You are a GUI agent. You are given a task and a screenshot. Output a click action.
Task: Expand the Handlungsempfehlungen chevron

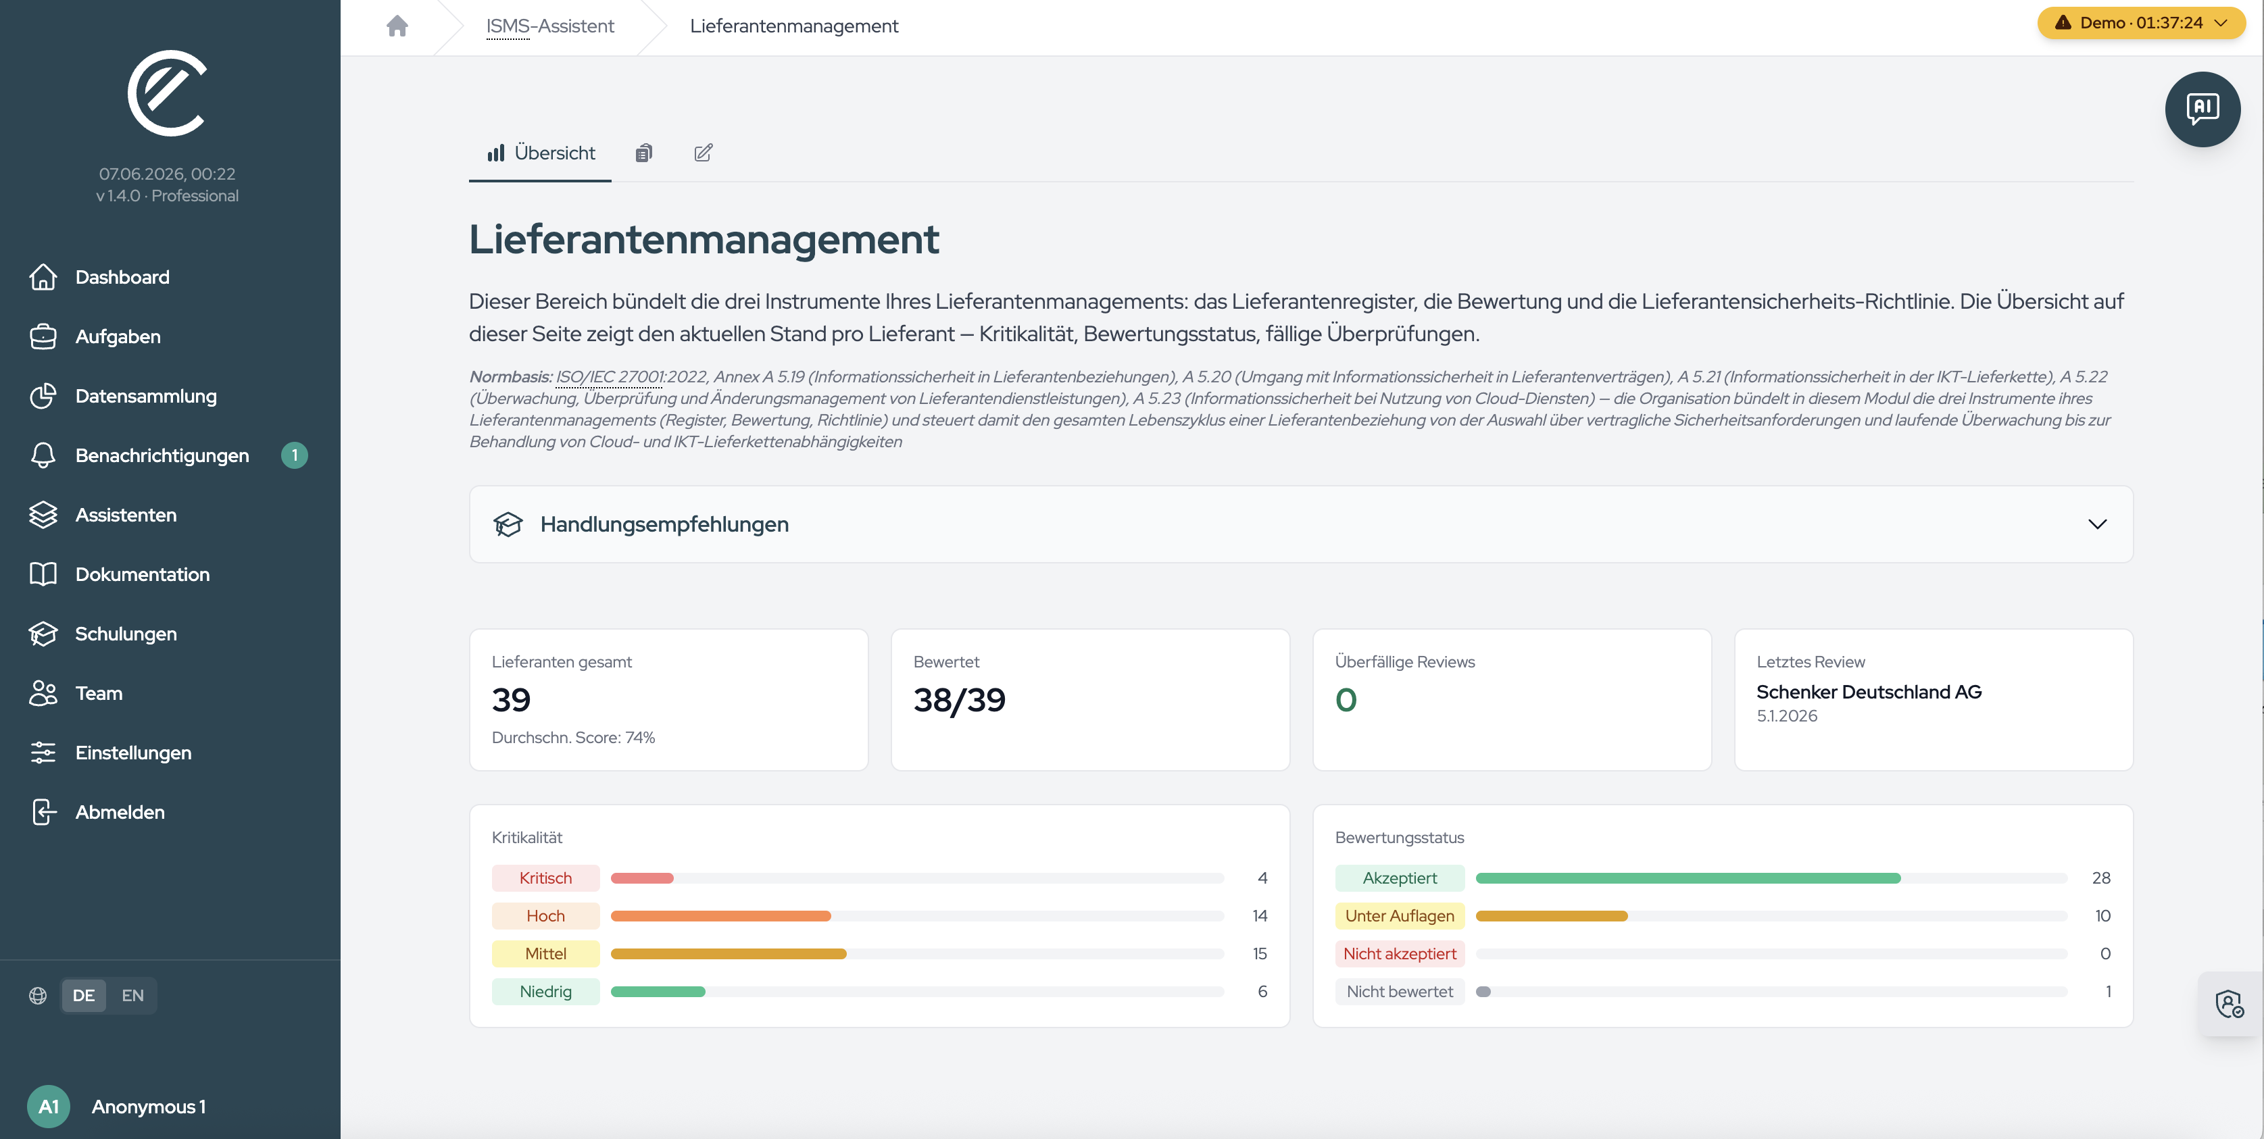coord(2098,524)
